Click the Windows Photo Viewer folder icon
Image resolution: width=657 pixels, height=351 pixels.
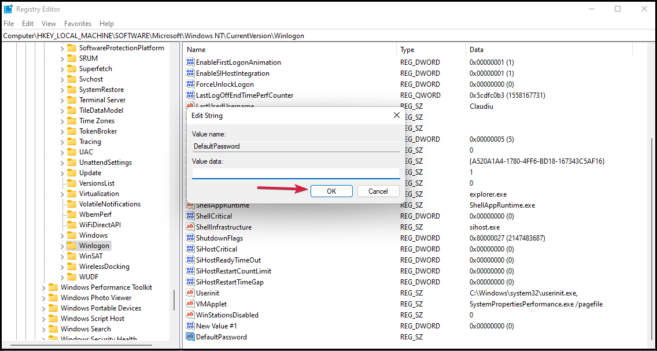pos(53,297)
